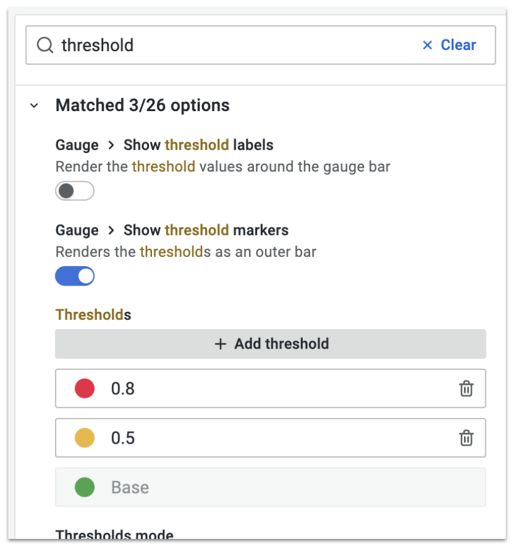The width and height of the screenshot is (514, 548).
Task: Click the search magnifier icon
Action: (x=45, y=45)
